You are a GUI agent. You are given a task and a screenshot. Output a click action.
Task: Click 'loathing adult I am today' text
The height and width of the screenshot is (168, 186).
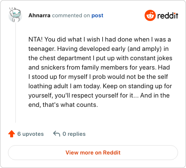[x=65, y=86]
